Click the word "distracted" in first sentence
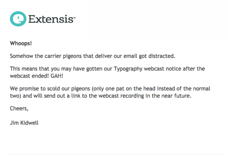 (162, 56)
